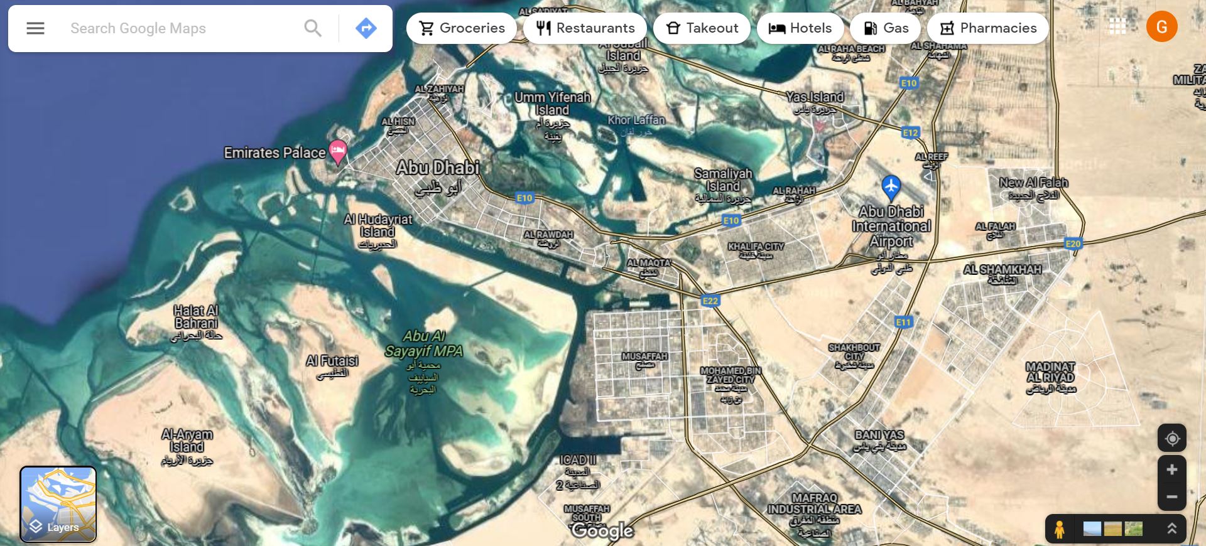Screen dimensions: 1206x546
Task: Filter map by Takeout
Action: click(702, 28)
